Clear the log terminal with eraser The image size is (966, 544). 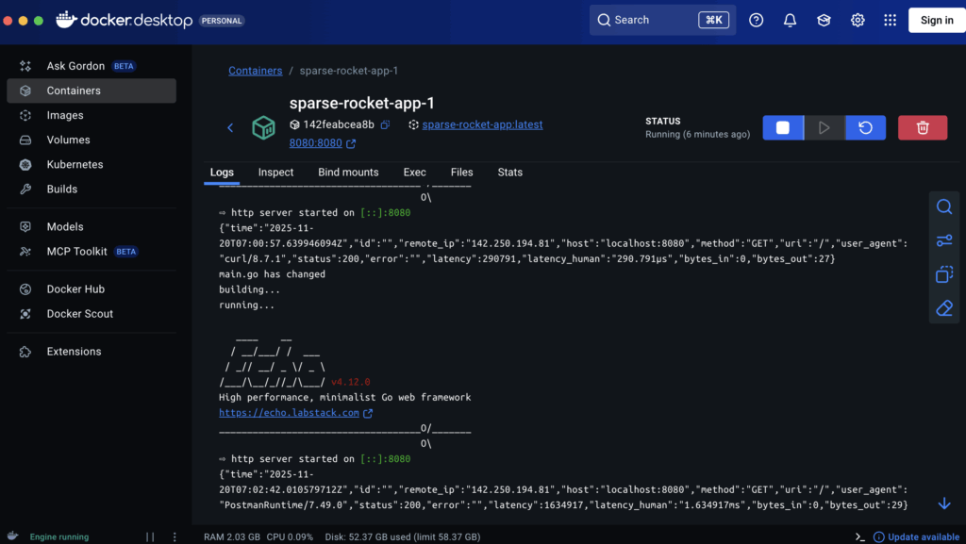pos(943,308)
